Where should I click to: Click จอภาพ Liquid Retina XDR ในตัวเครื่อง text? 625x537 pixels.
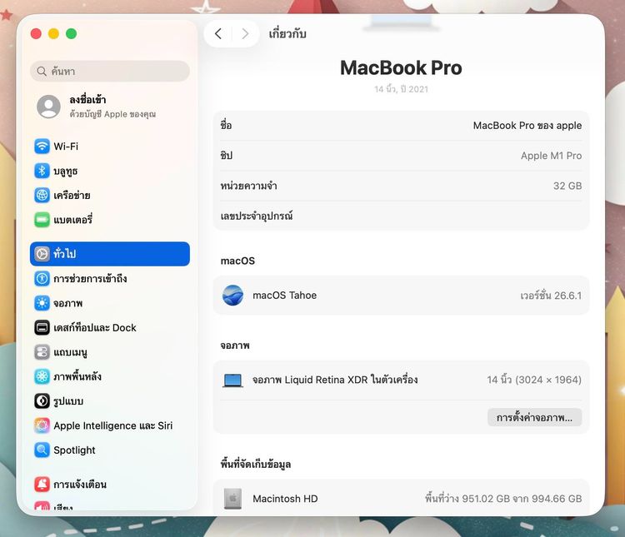335,380
